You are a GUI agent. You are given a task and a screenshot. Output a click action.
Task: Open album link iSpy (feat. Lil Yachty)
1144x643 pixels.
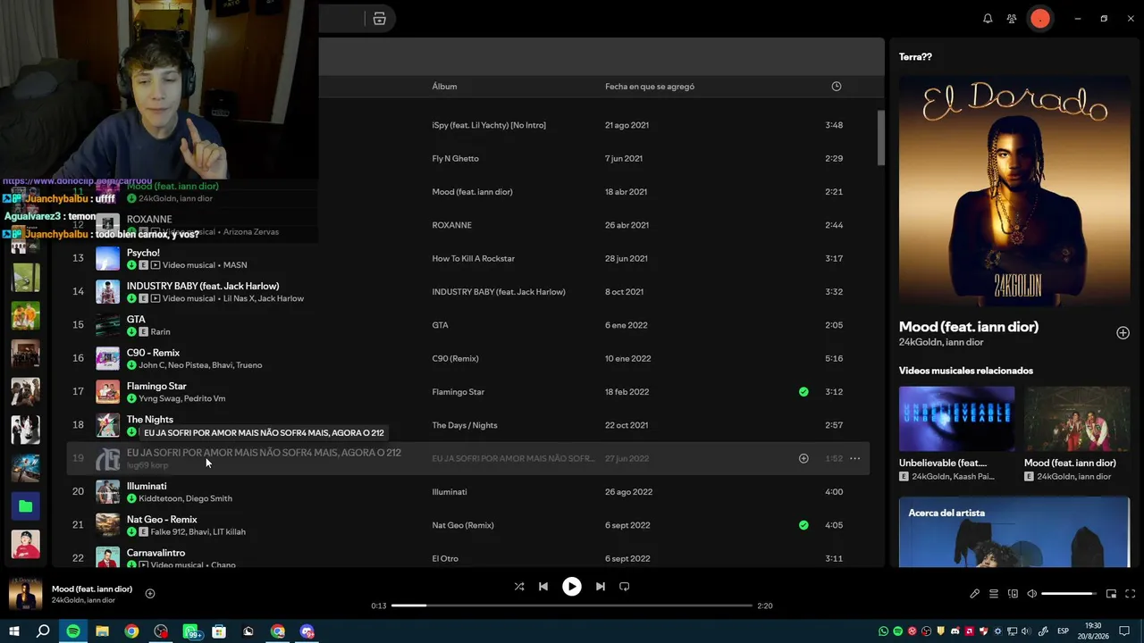point(489,125)
